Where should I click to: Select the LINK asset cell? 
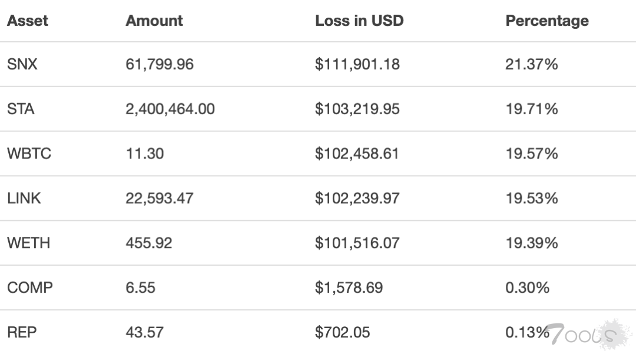pyautogui.click(x=24, y=198)
